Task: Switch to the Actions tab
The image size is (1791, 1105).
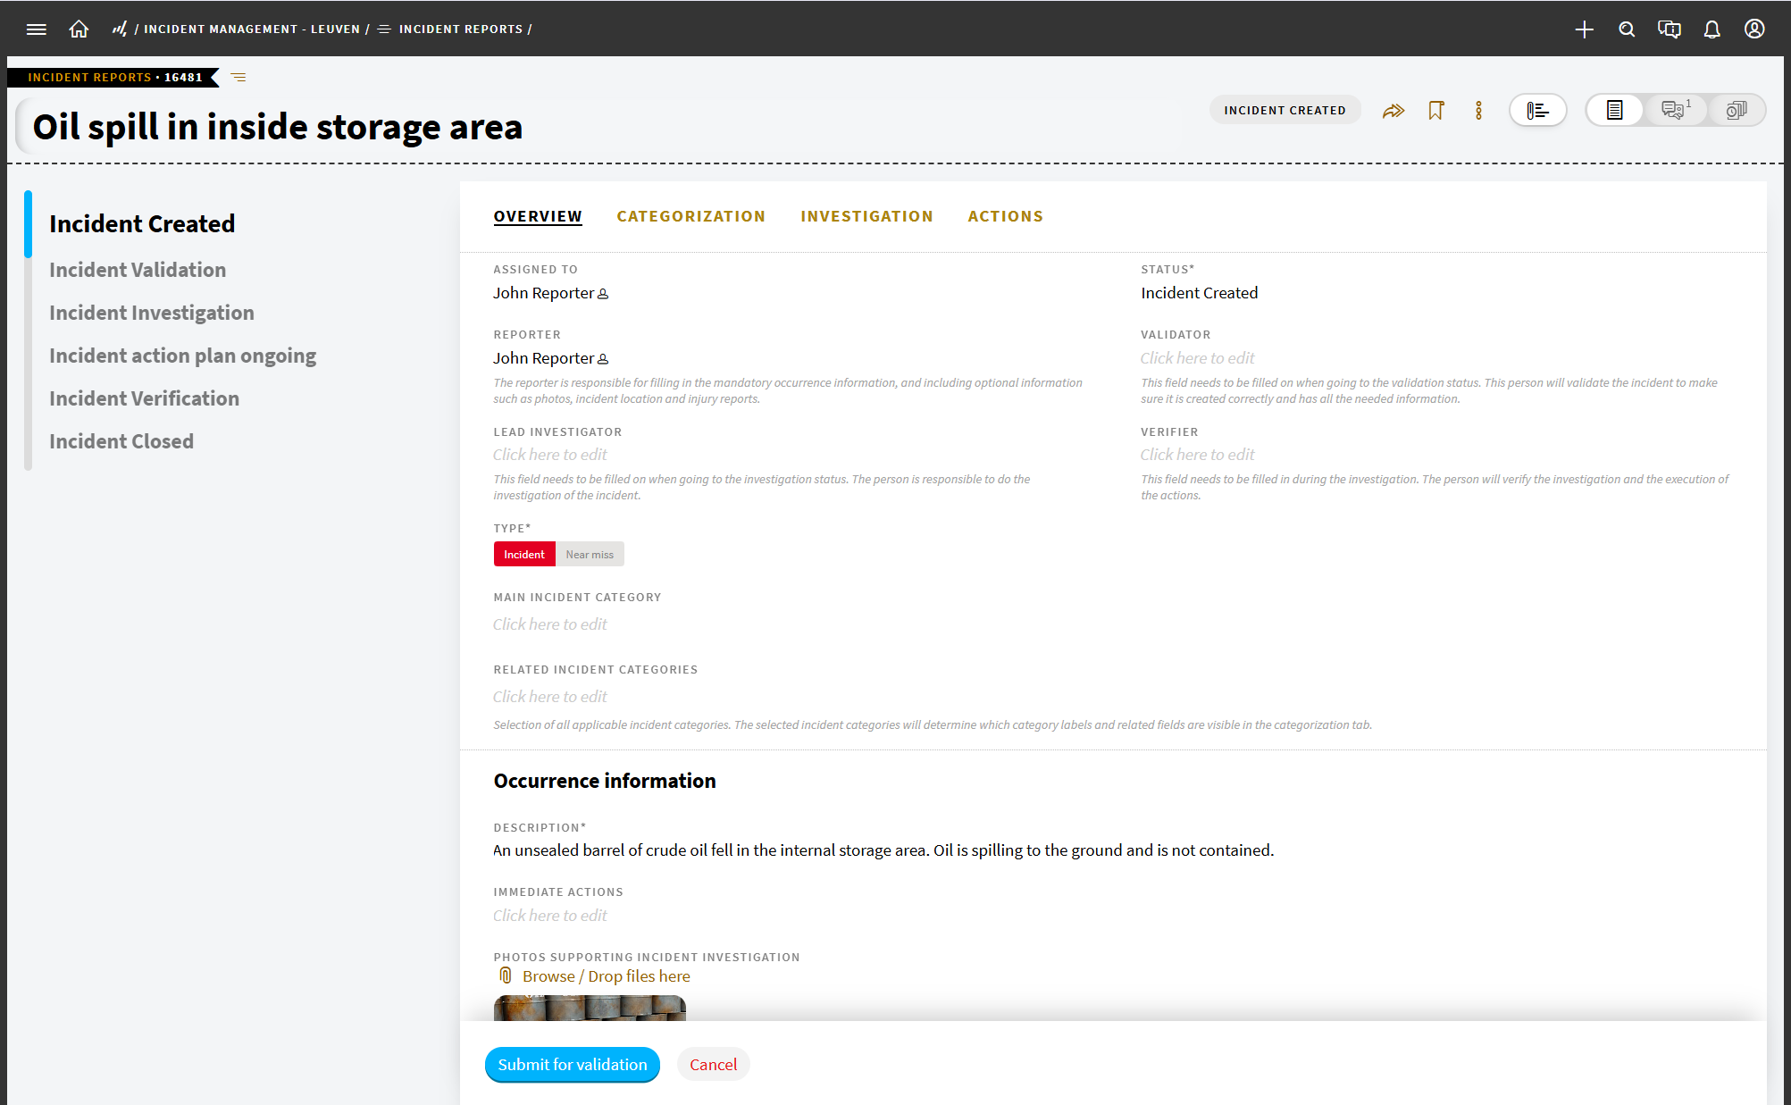Action: [x=1006, y=216]
